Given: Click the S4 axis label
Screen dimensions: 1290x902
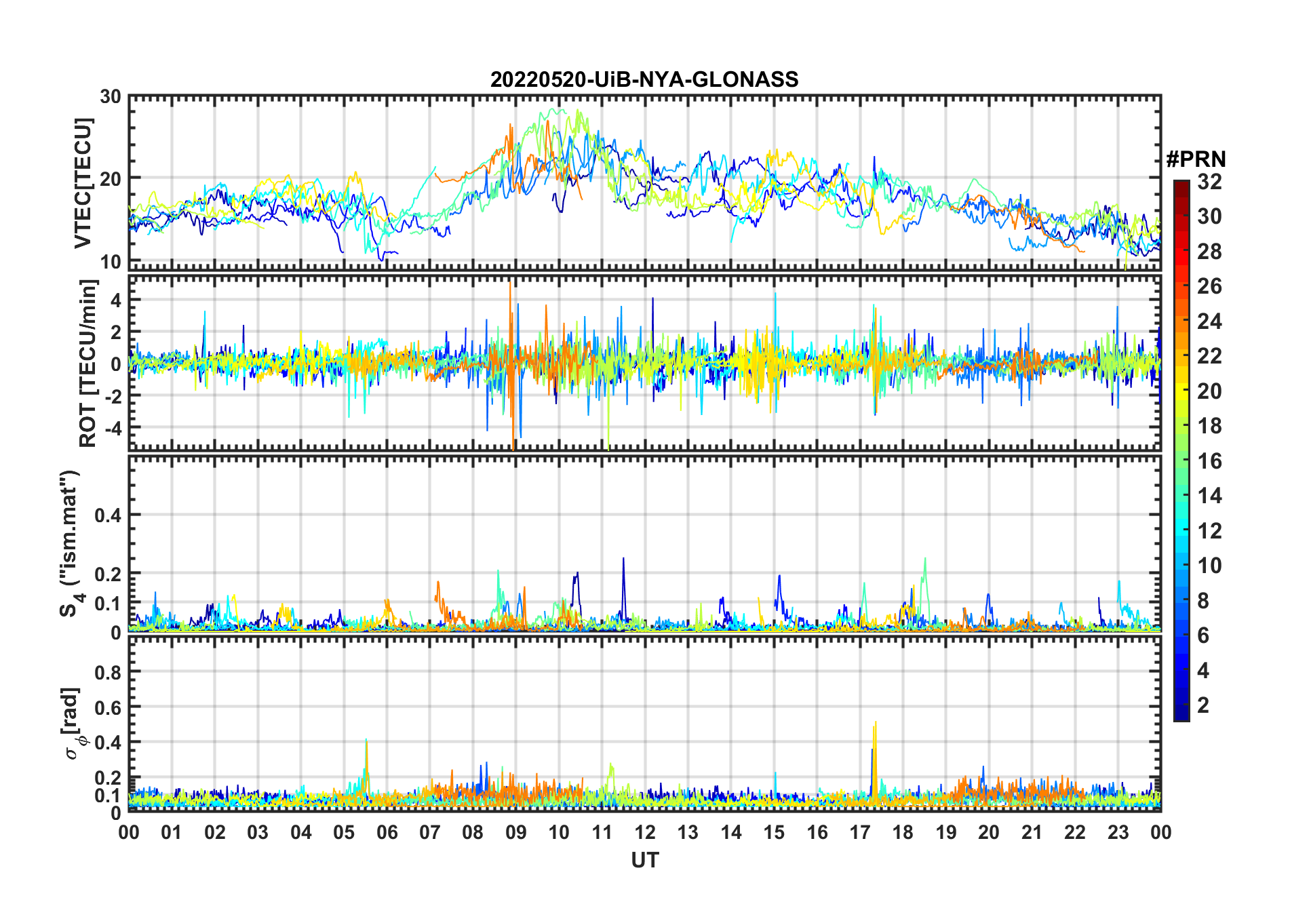Looking at the screenshot, I should pos(71,543).
